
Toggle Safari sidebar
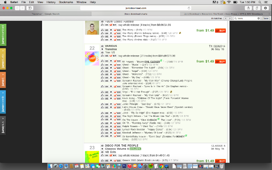click(30, 8)
